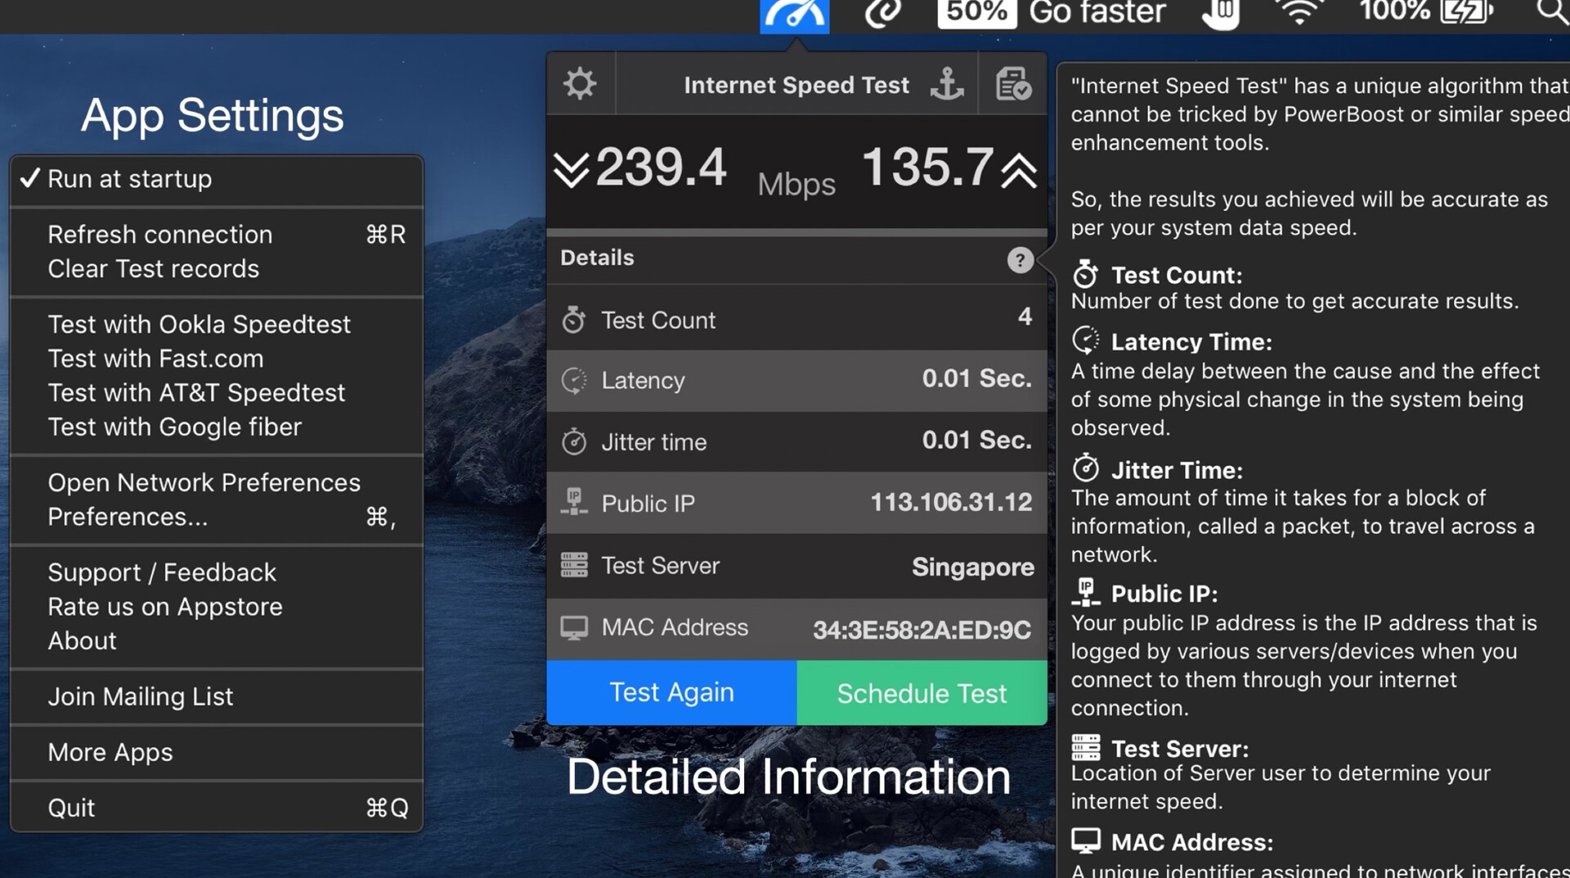Open the Preferences... menu item
1570x878 pixels.
point(217,517)
